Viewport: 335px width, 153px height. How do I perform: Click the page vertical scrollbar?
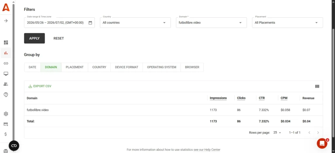click(333, 83)
